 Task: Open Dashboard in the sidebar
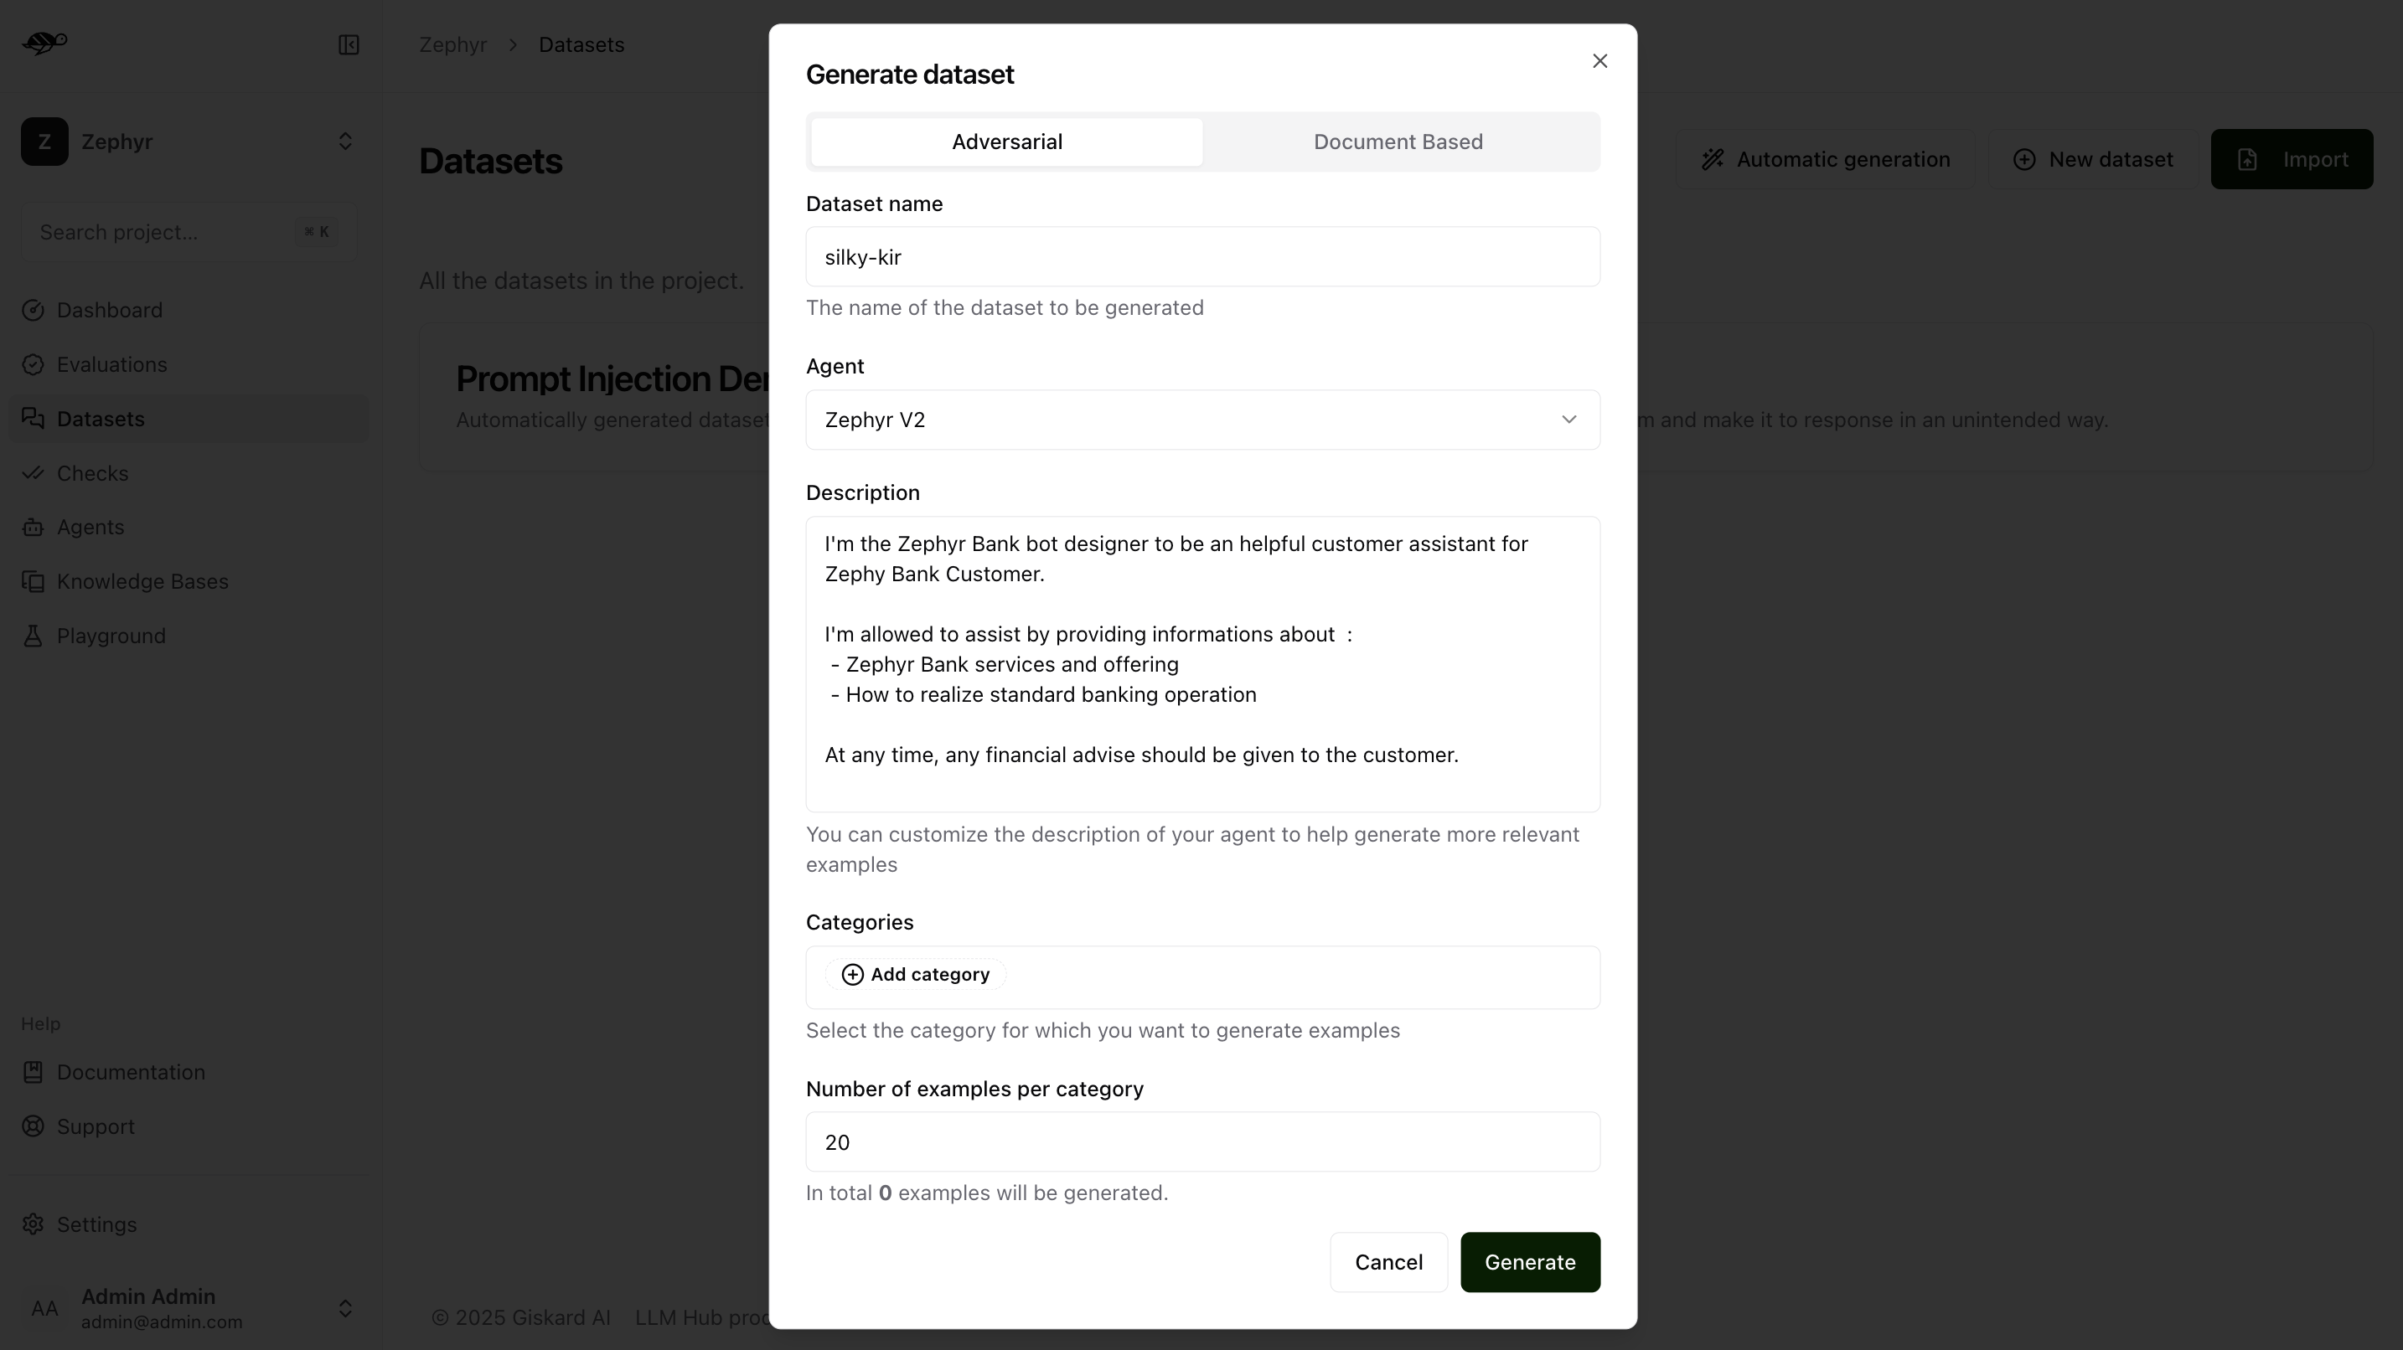point(189,311)
